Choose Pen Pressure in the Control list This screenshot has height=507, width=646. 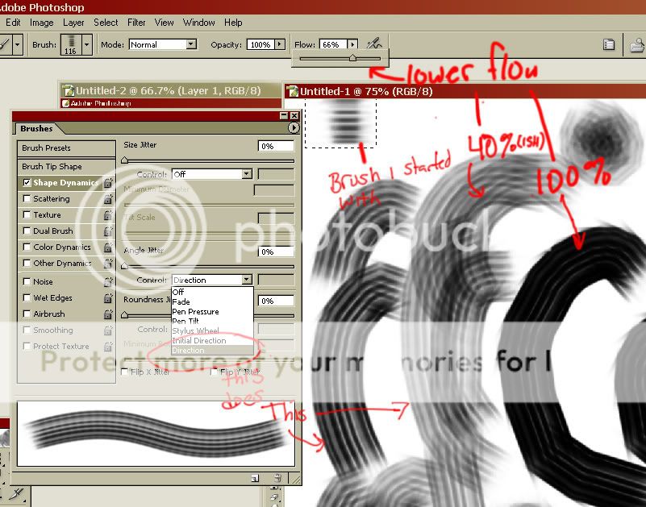pos(212,312)
